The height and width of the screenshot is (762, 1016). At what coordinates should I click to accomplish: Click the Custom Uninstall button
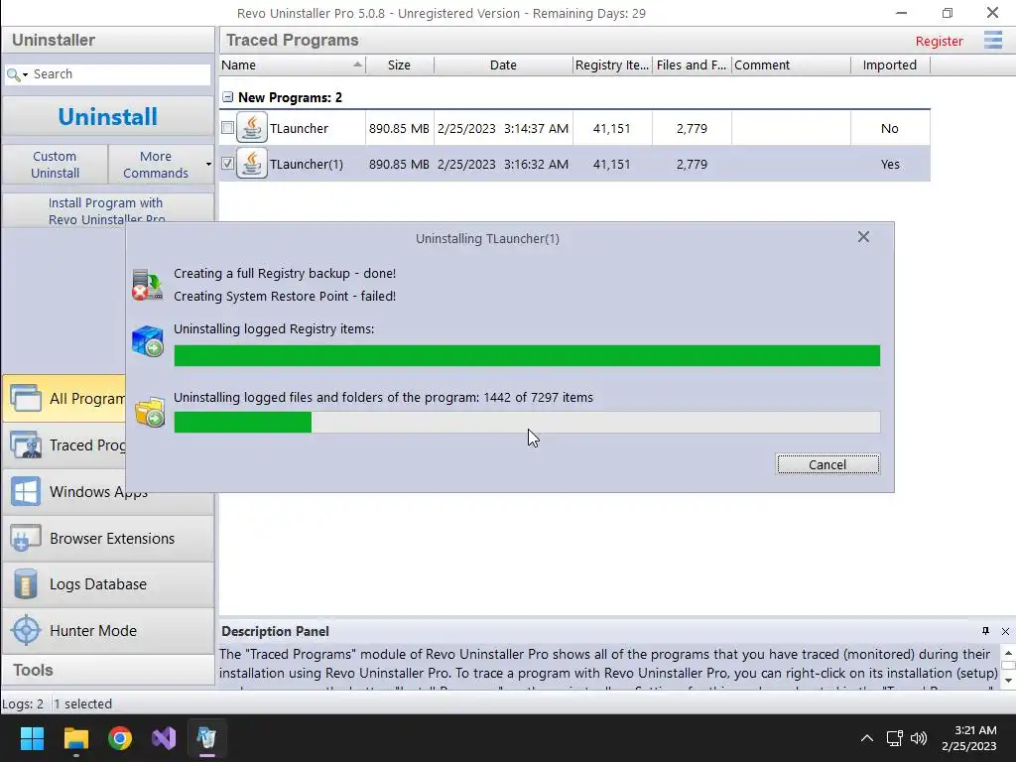point(56,165)
